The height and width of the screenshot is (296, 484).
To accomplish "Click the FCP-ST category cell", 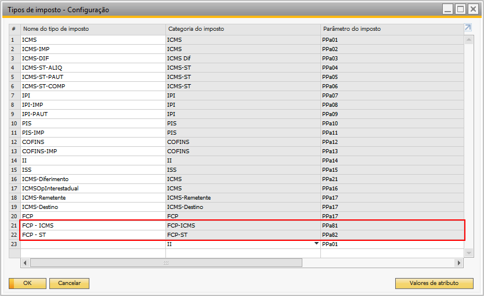I will click(243, 235).
